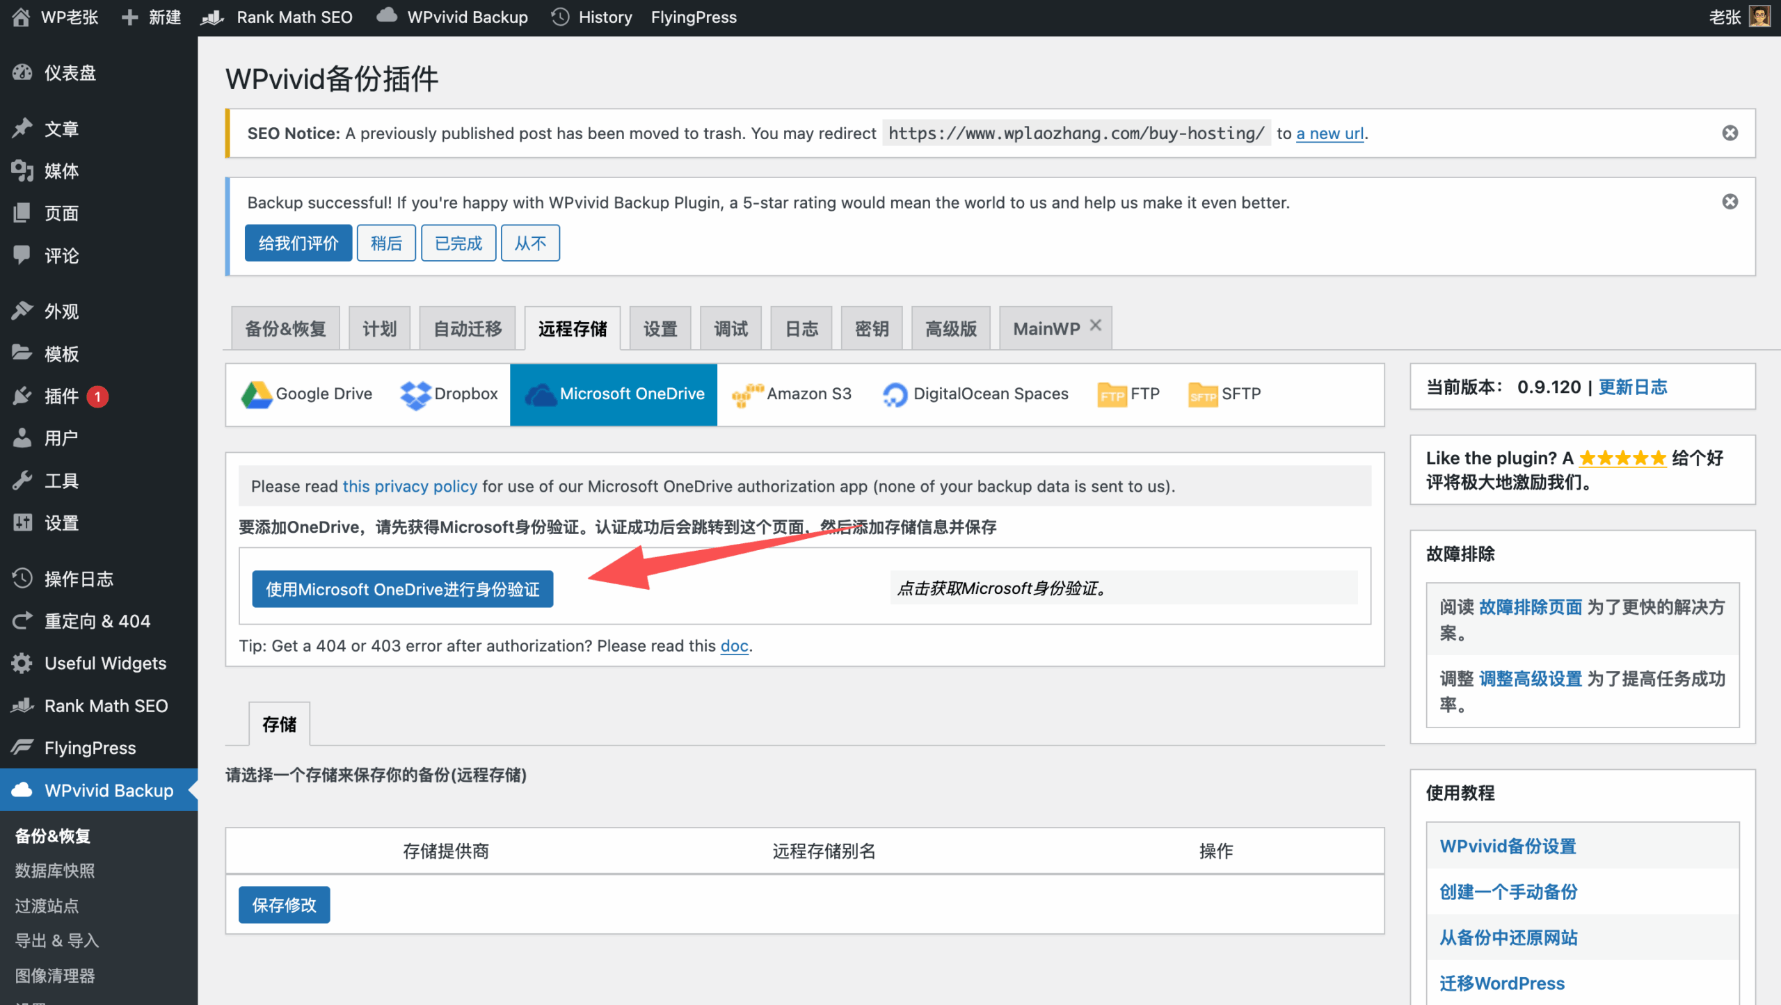Close the MainWP tab with X
This screenshot has width=1781, height=1005.
point(1096,325)
